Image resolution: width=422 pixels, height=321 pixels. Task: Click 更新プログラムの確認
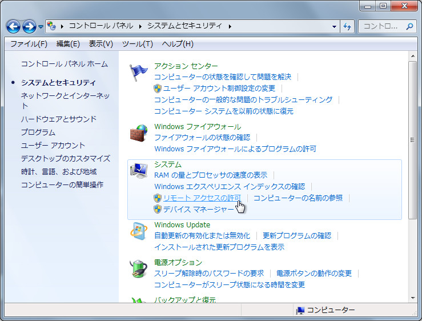pos(297,236)
